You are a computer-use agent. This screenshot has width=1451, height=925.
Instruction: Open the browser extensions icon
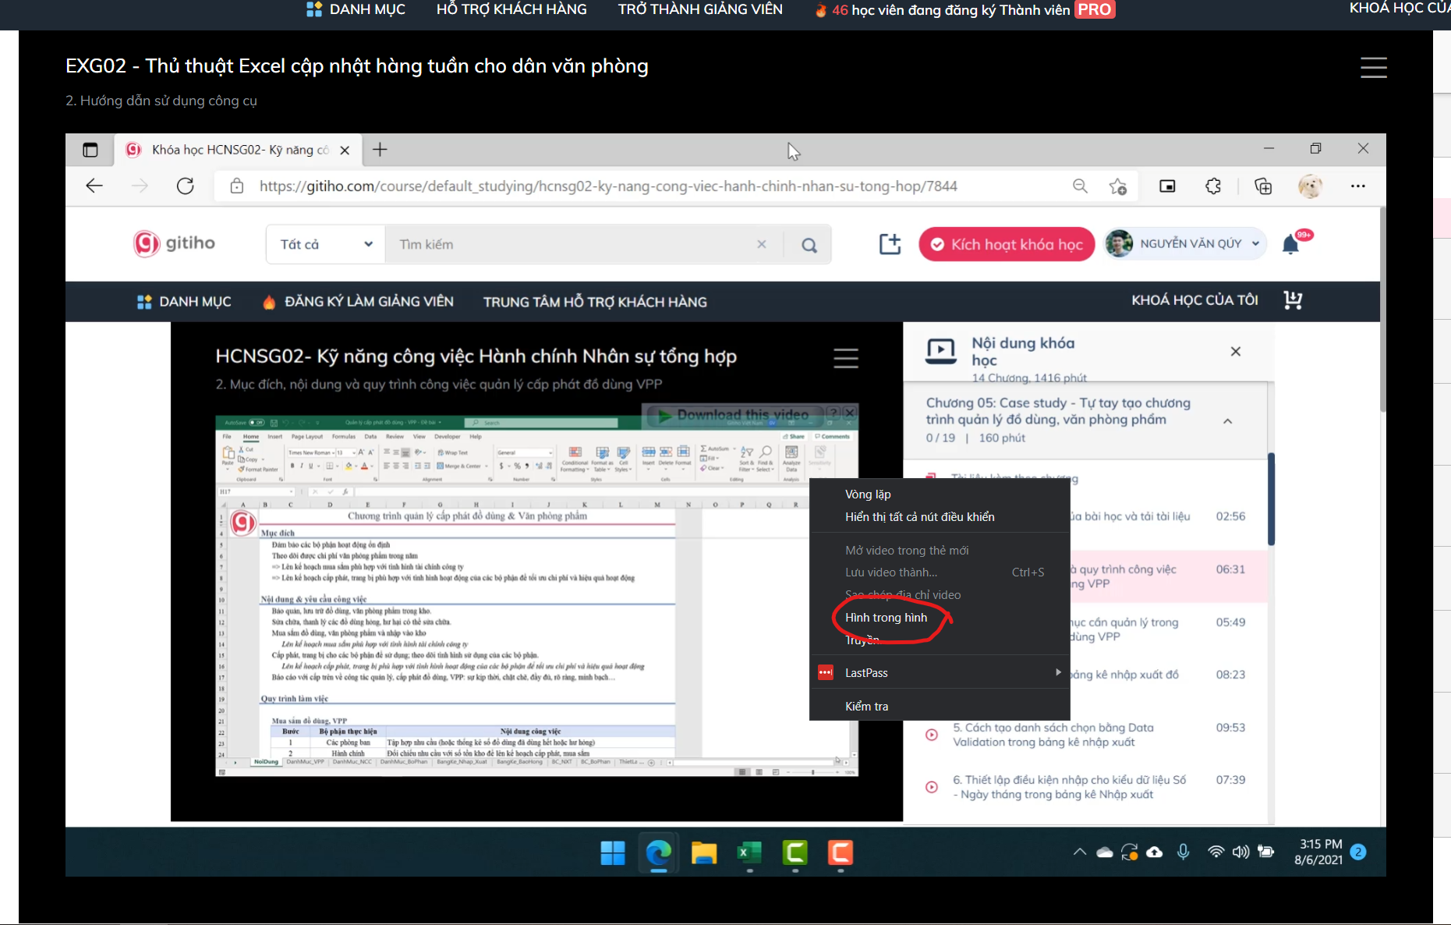tap(1213, 186)
